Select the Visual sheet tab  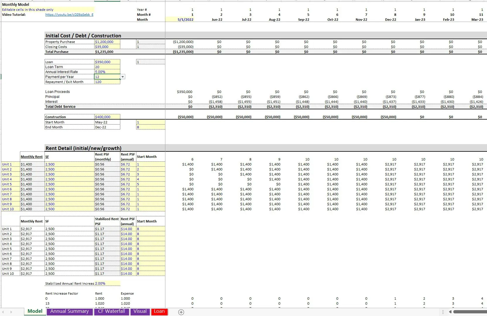pyautogui.click(x=140, y=311)
